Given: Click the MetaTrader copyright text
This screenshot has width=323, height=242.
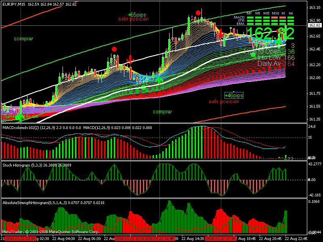Looking at the screenshot, I should tap(50, 232).
